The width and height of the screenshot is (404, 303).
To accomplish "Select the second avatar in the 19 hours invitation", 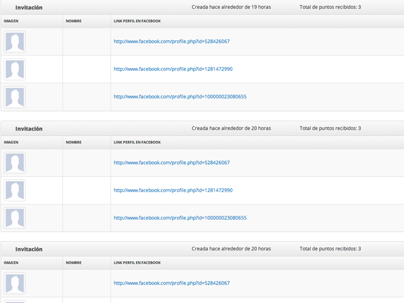I will pos(15,69).
